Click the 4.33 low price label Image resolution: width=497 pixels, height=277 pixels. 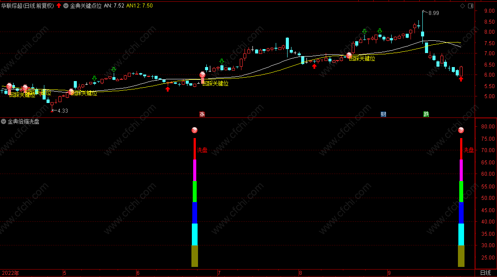pyautogui.click(x=63, y=111)
